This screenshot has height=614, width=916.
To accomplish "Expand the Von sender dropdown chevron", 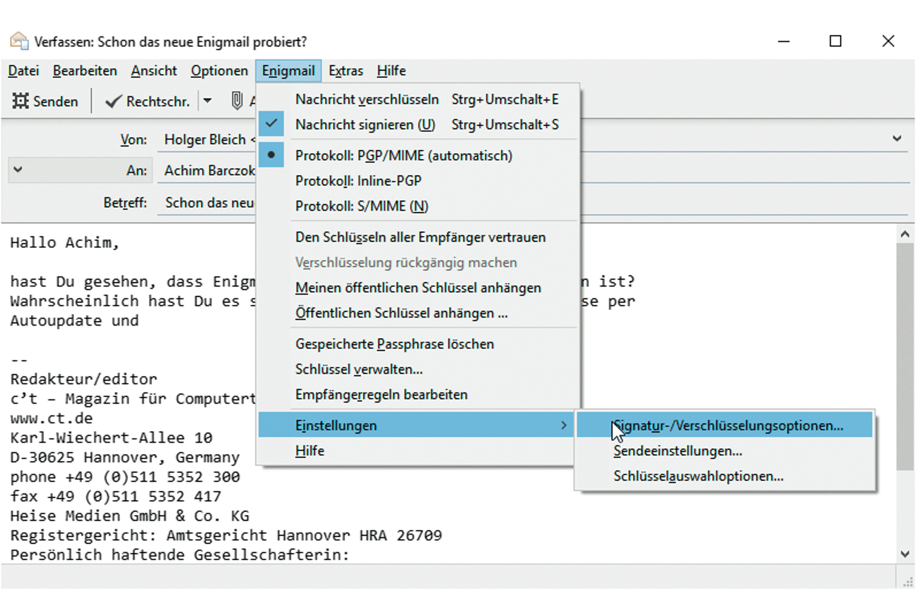I will tap(897, 139).
